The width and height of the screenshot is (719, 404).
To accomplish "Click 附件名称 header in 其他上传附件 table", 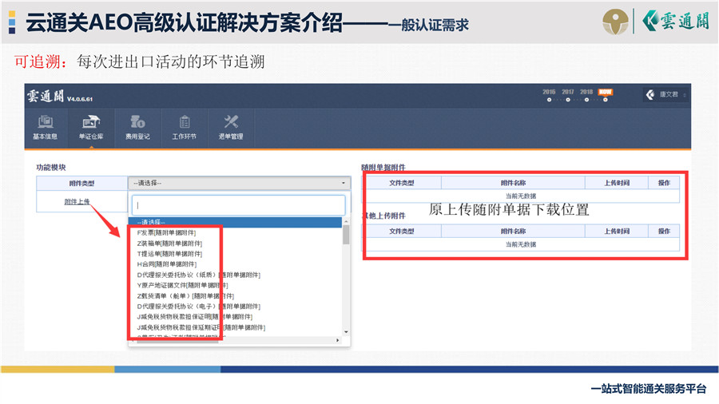I will click(513, 232).
